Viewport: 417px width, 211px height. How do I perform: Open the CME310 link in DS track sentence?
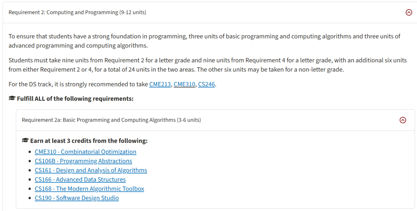[x=184, y=84]
